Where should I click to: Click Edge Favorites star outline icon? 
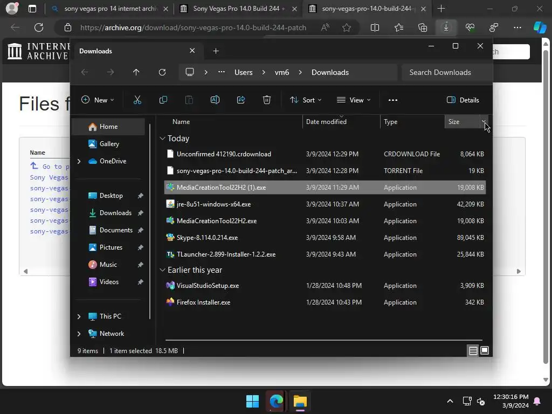pyautogui.click(x=347, y=27)
